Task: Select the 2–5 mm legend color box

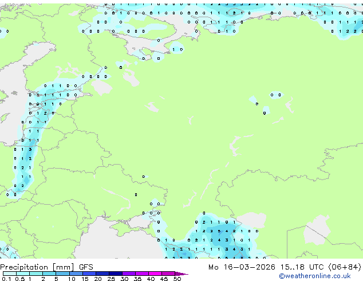Action: click(49, 274)
